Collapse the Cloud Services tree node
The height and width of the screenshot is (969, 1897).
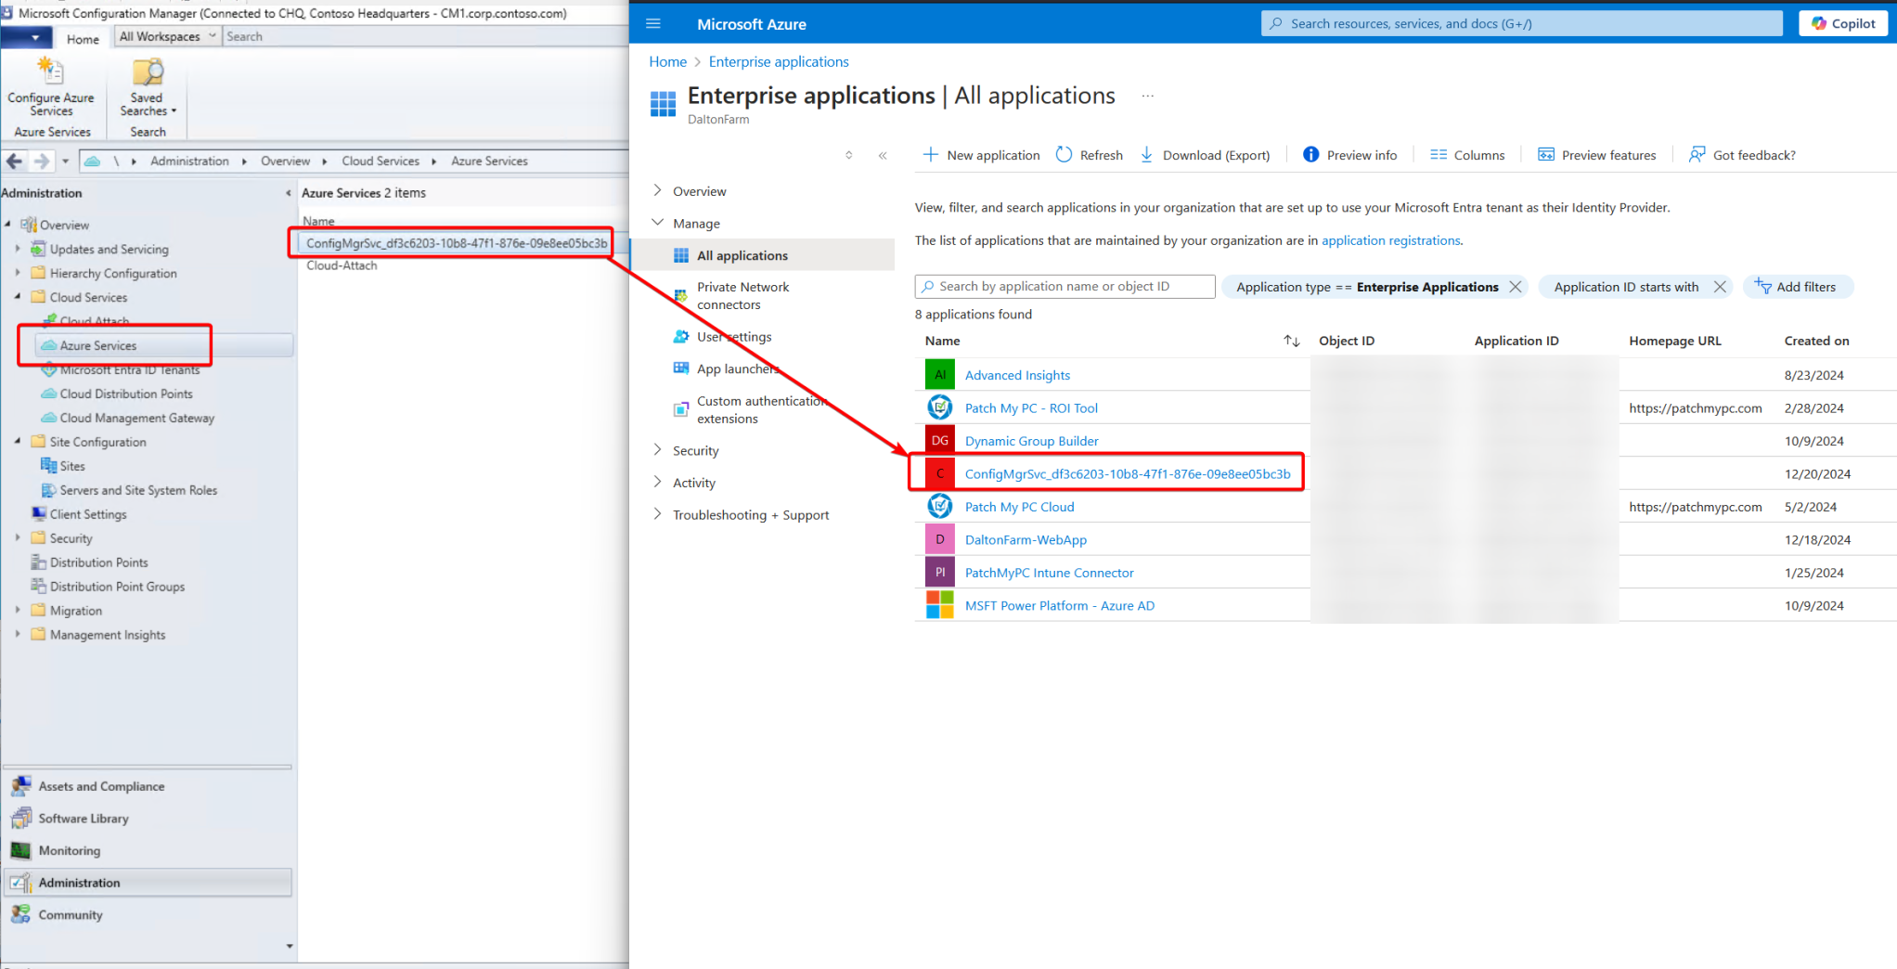18,297
